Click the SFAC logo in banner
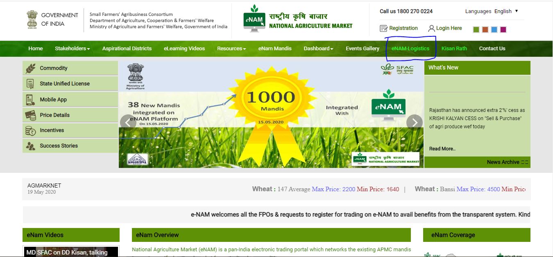The image size is (553, 257). click(x=397, y=69)
